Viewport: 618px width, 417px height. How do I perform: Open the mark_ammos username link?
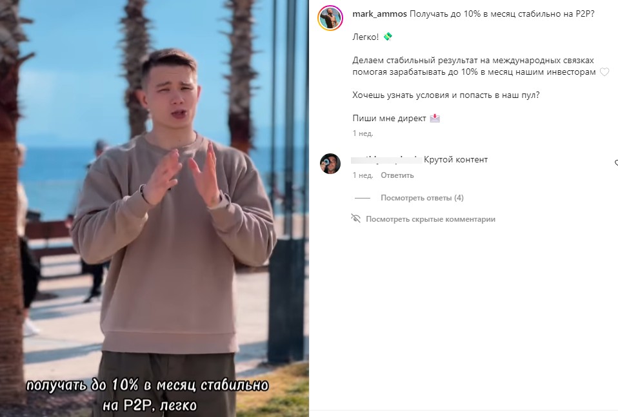coord(379,14)
